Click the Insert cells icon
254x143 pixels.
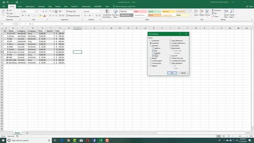(x=196, y=12)
